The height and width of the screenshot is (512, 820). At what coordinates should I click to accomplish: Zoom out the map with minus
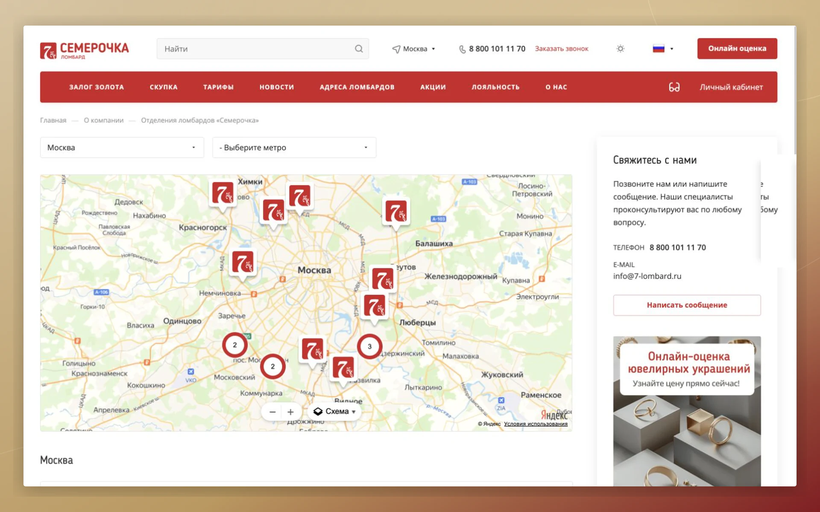pyautogui.click(x=272, y=412)
